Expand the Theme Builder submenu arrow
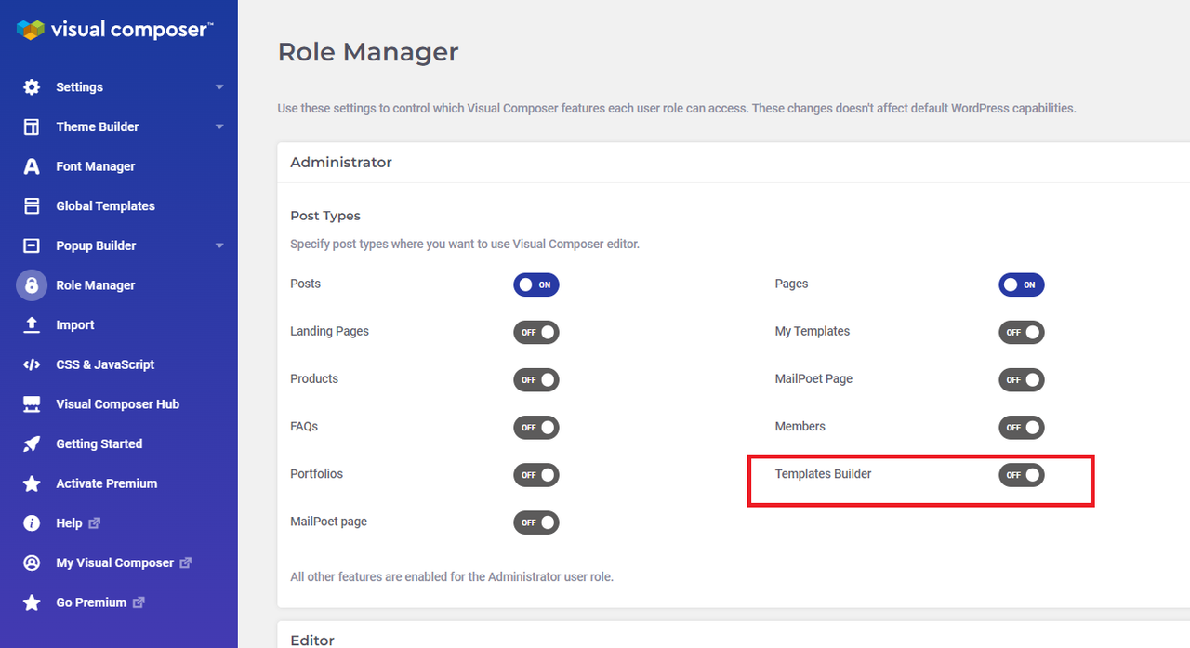 point(219,126)
